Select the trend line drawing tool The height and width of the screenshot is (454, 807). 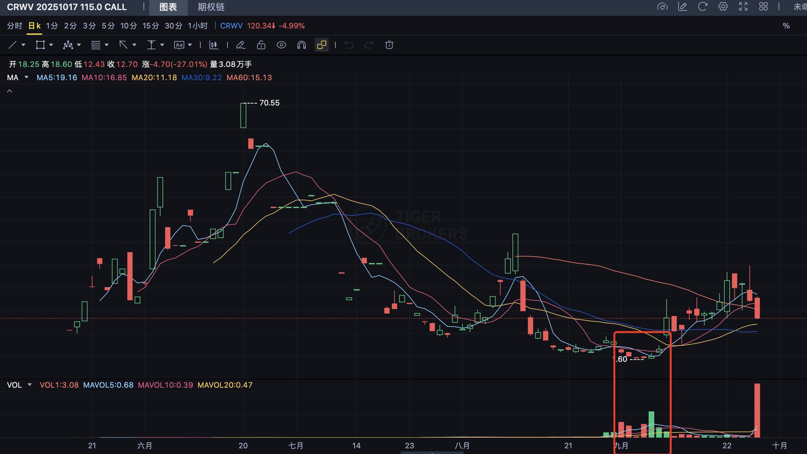(x=13, y=45)
